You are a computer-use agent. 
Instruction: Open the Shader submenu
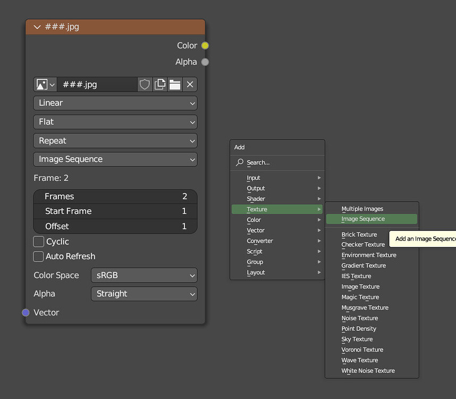click(x=277, y=199)
